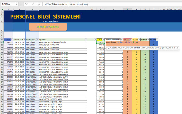Click the formula text in cell Q11
182x114 pixels.
click(x=122, y=42)
